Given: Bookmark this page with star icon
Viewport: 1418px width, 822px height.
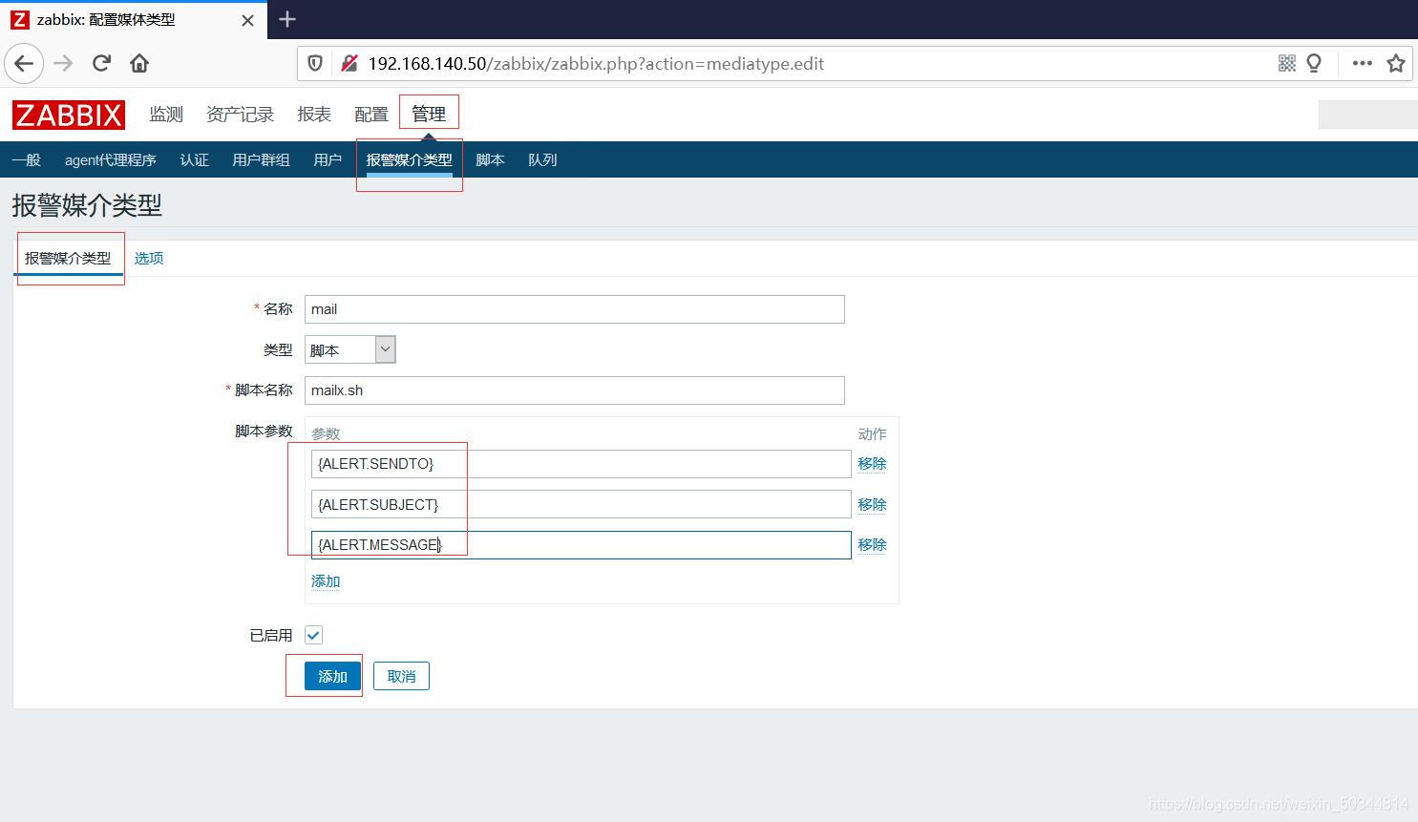Looking at the screenshot, I should click(1396, 64).
